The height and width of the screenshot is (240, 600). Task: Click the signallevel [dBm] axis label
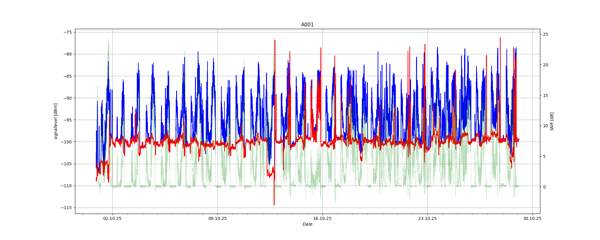click(x=56, y=121)
